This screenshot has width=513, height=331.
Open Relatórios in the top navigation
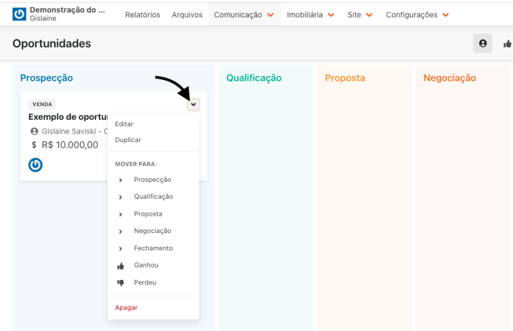[x=142, y=15]
